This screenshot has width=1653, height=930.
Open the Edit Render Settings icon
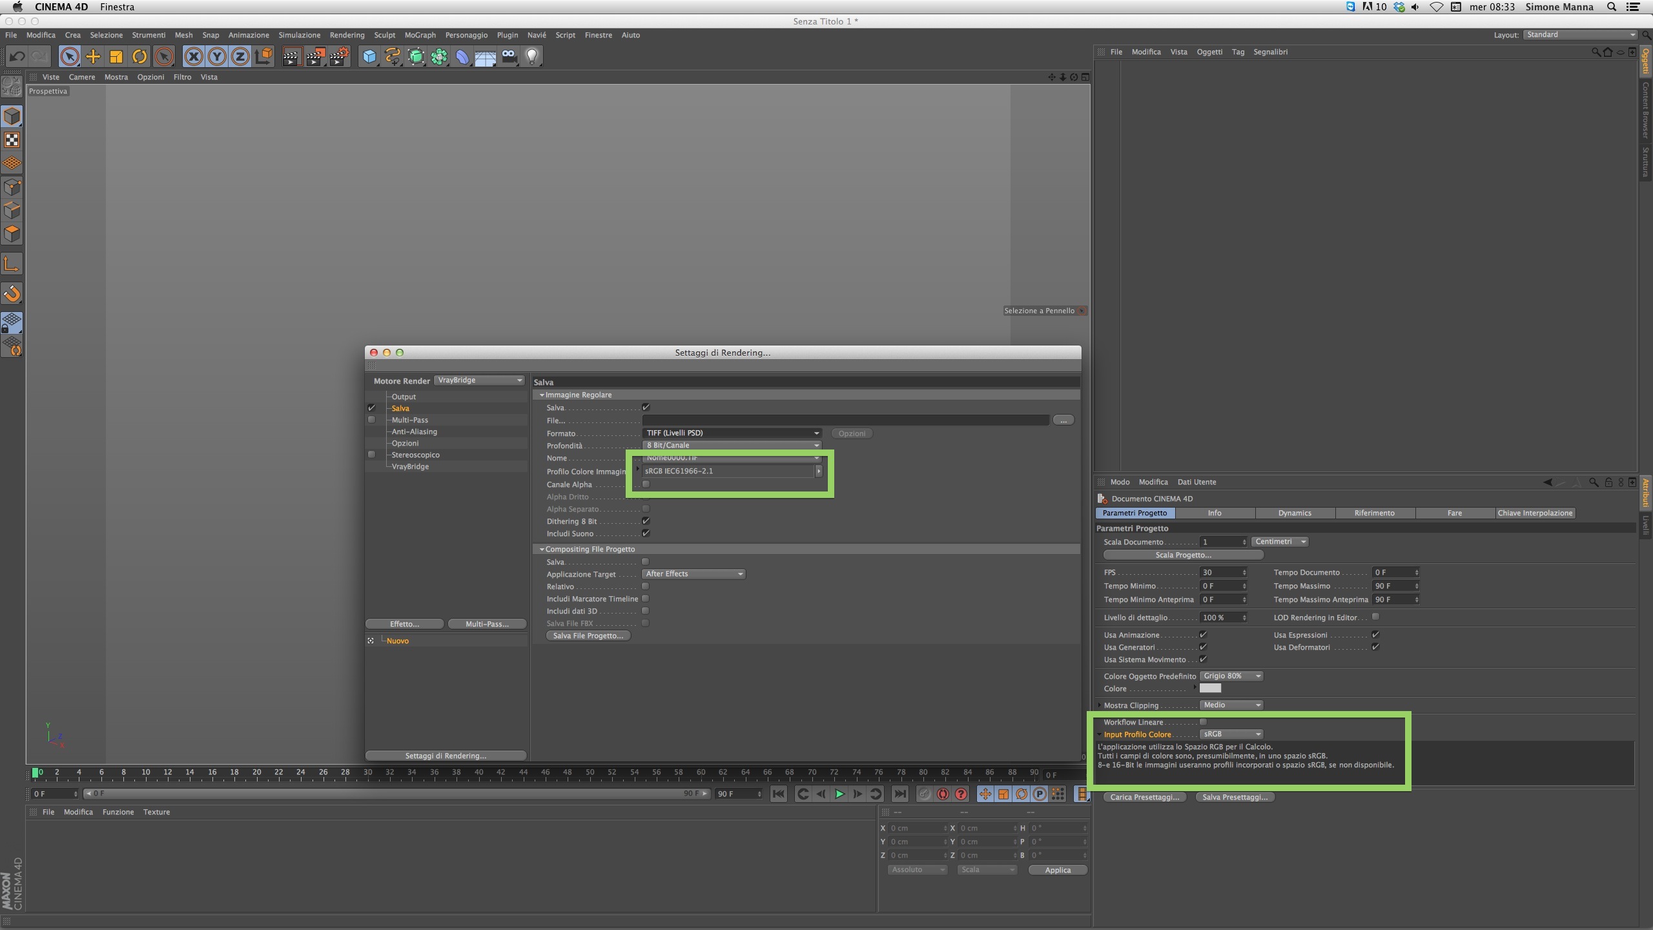click(340, 57)
